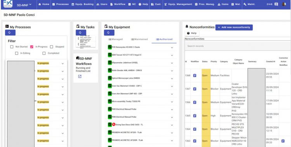This screenshot has width=291, height=147.
Task: Refresh the My Processes panel
Action: click(x=10, y=32)
